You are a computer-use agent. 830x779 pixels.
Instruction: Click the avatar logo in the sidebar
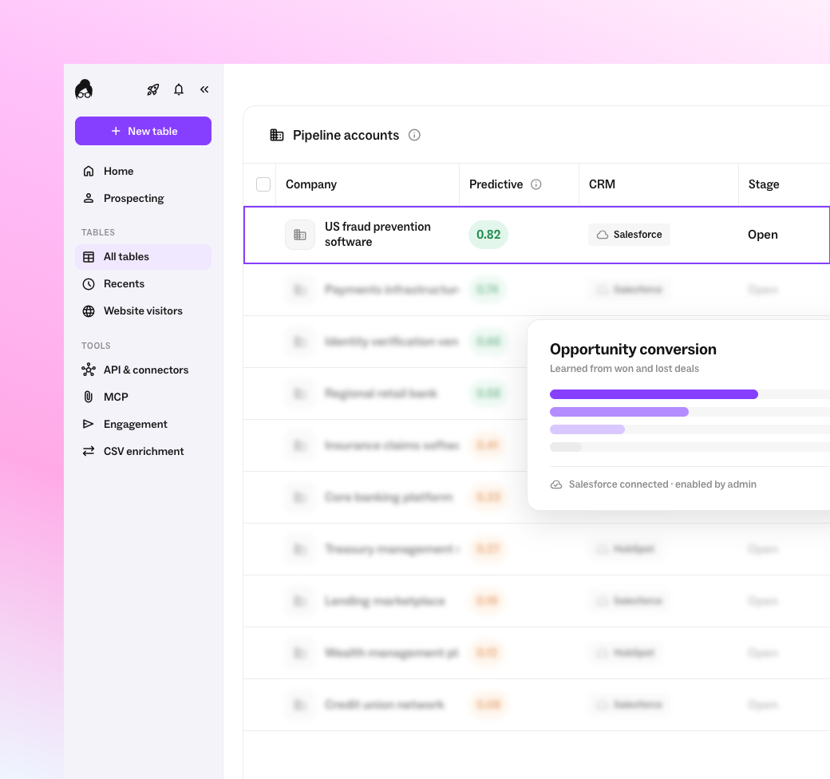84,89
